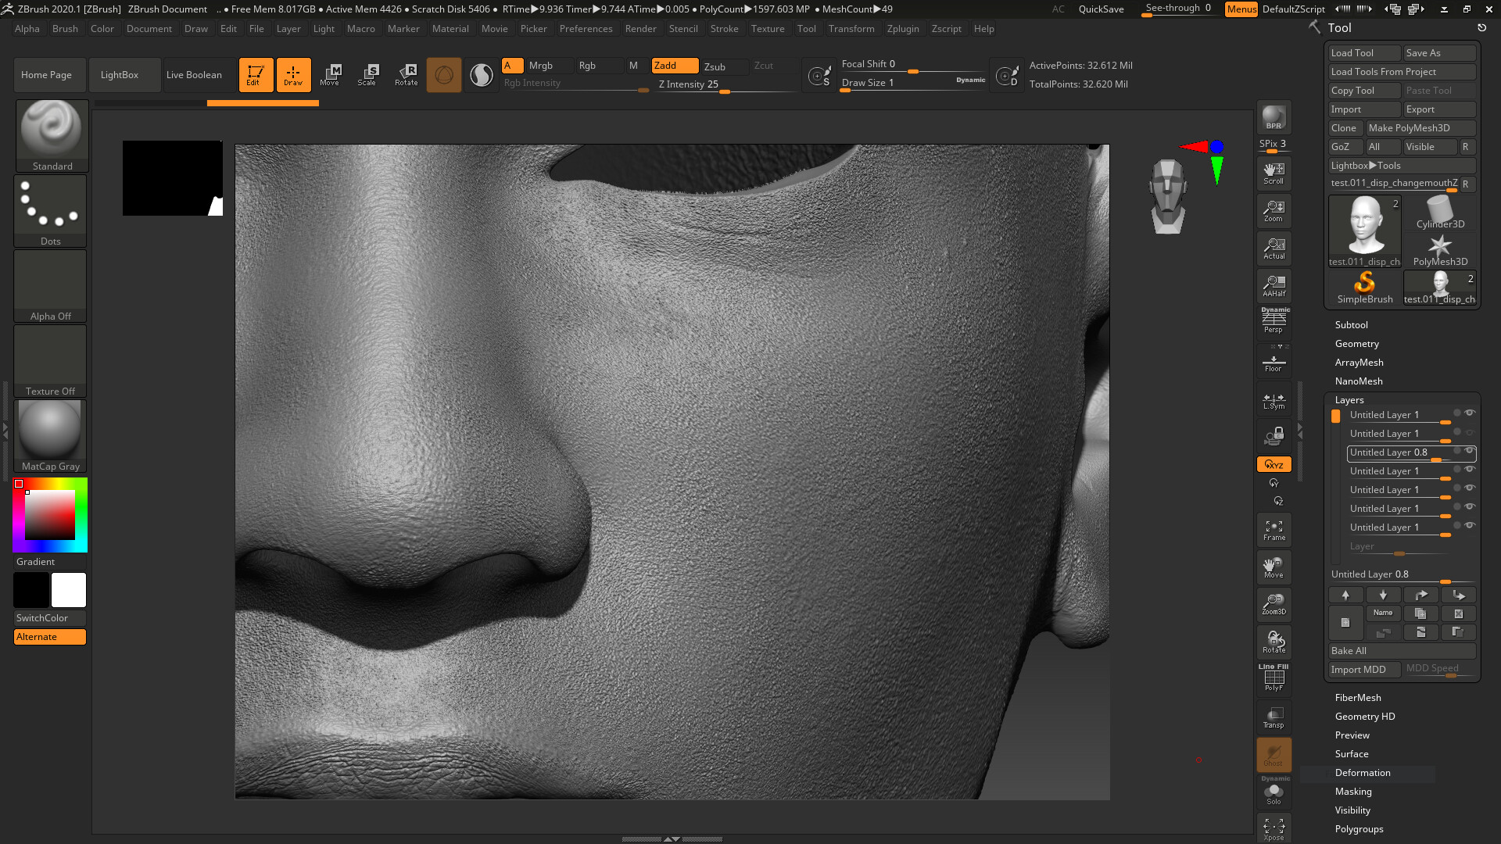Select the MatCap Gray material thumbnail

(49, 430)
